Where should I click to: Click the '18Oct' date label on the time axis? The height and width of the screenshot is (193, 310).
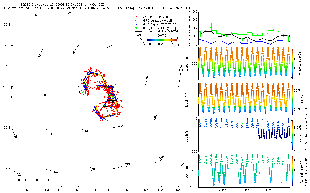pyautogui.click(x=244, y=190)
